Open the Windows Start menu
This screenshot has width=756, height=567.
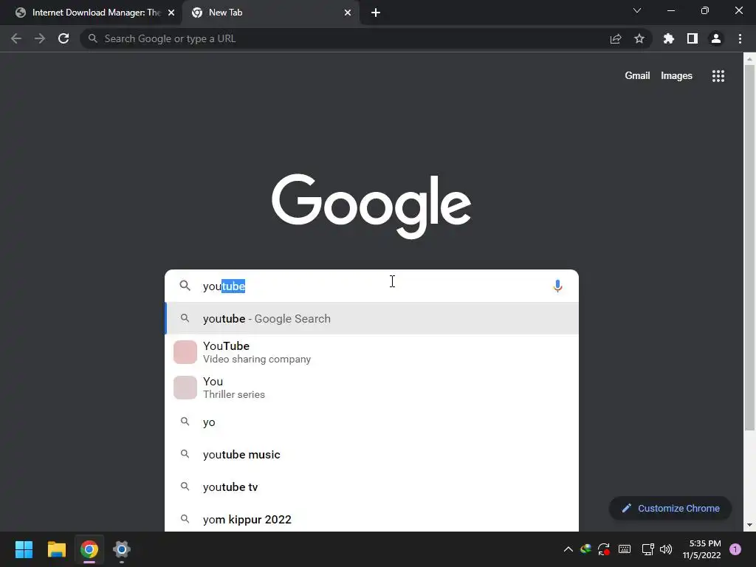pos(24,549)
